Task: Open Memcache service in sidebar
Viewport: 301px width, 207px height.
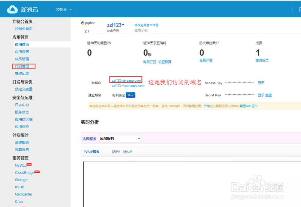Action: click(23, 194)
